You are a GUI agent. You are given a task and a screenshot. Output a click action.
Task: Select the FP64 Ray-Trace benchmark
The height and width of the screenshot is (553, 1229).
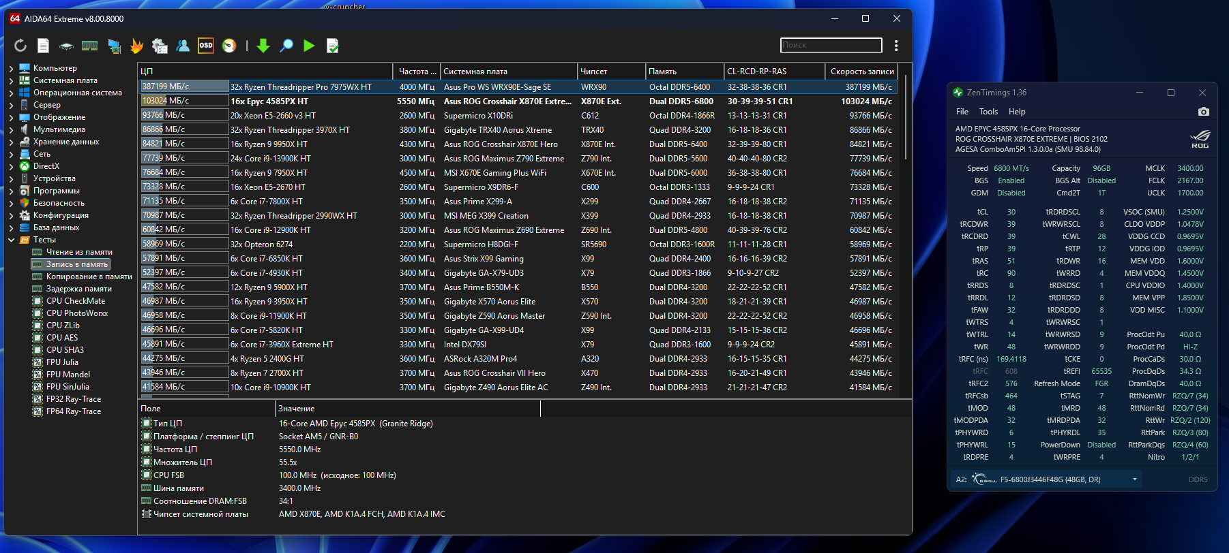tap(74, 411)
